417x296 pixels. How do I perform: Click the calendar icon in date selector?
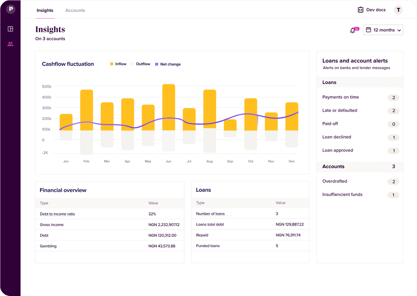(369, 30)
